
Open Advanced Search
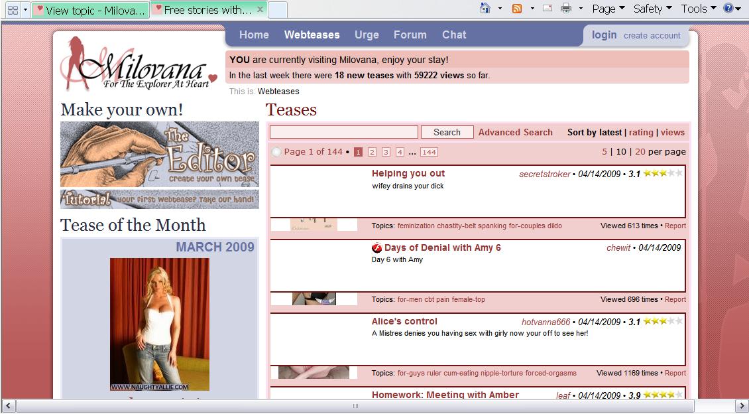point(516,133)
